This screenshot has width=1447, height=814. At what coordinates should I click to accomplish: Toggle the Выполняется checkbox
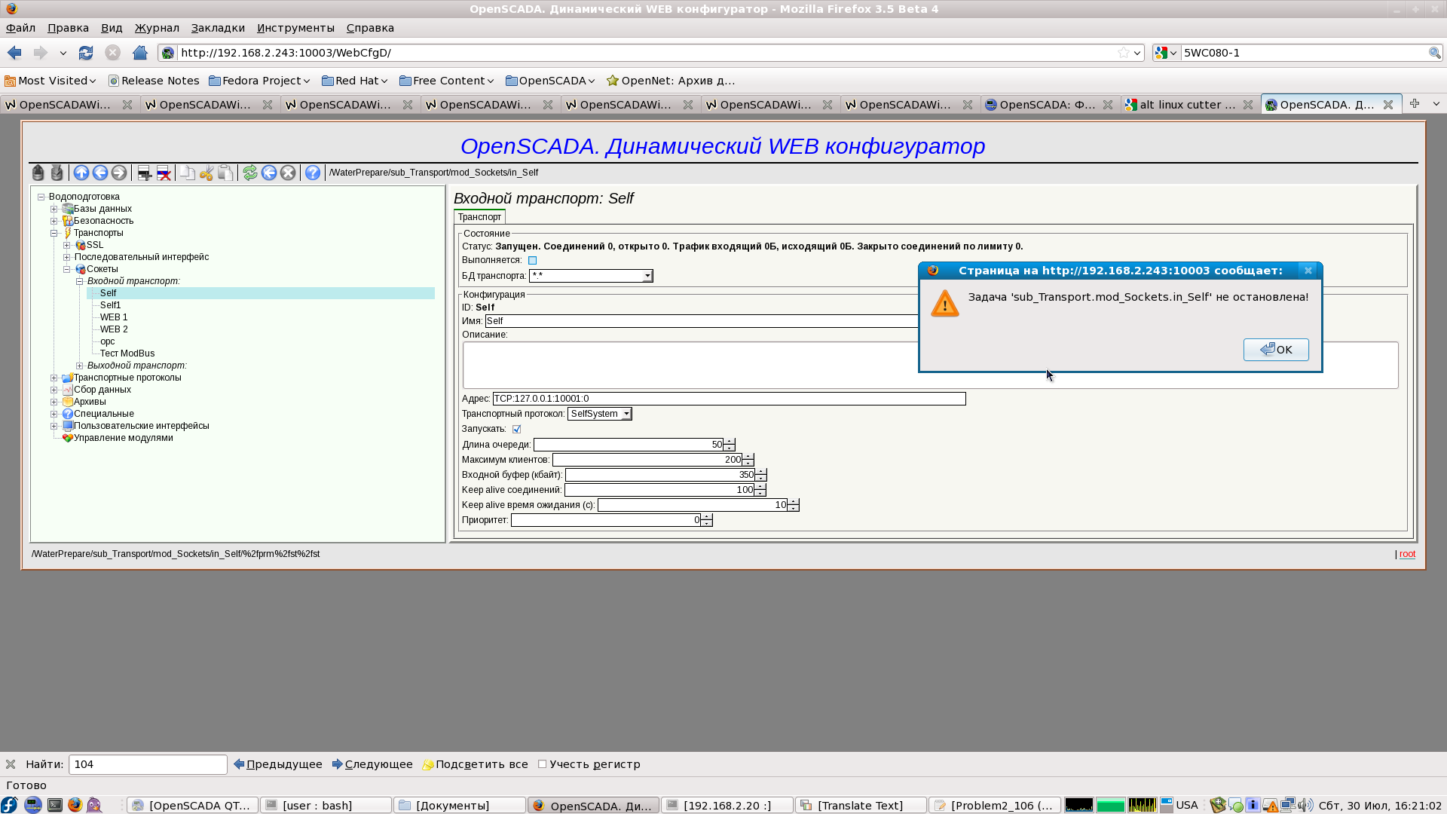[x=532, y=260]
